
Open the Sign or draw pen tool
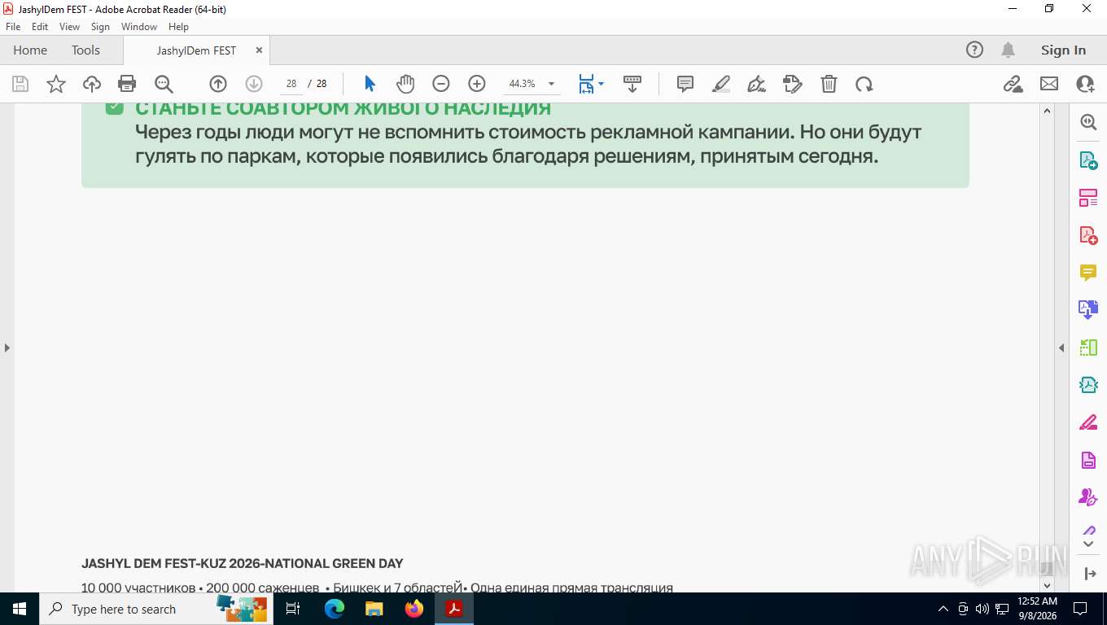point(756,84)
